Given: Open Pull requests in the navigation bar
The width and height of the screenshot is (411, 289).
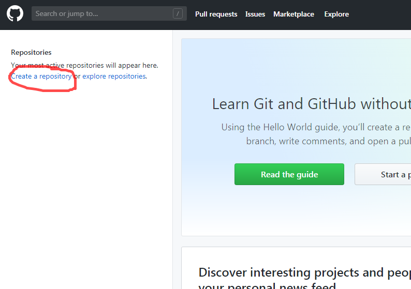Looking at the screenshot, I should click(216, 14).
